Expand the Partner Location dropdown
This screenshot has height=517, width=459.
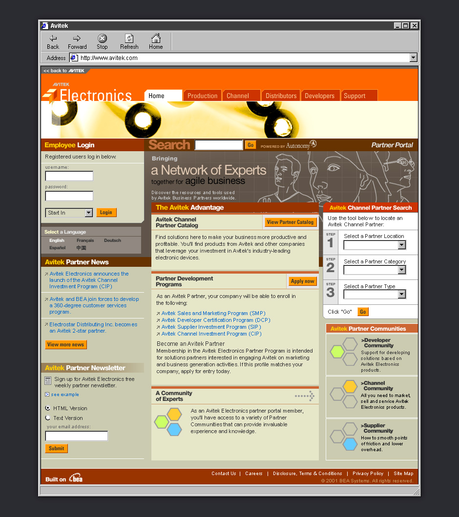(401, 245)
